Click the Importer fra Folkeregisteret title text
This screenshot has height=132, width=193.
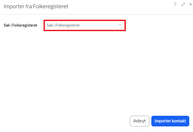click(36, 6)
